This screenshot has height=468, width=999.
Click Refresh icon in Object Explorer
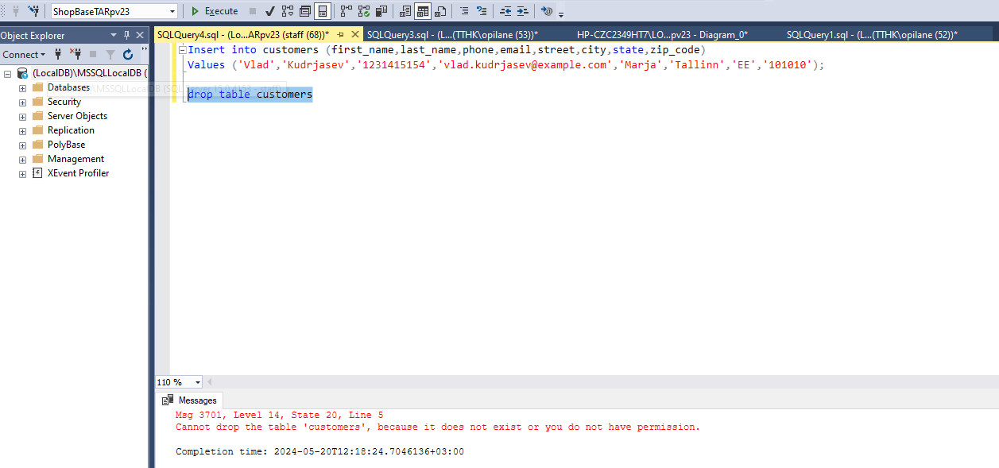tap(128, 55)
